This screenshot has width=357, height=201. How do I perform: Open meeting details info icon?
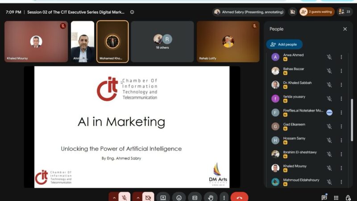132,12
